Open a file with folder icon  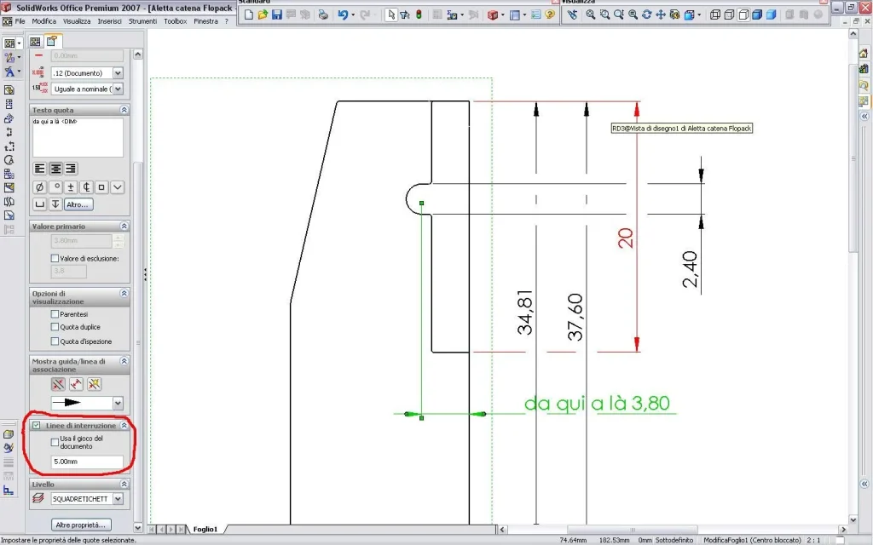(263, 15)
